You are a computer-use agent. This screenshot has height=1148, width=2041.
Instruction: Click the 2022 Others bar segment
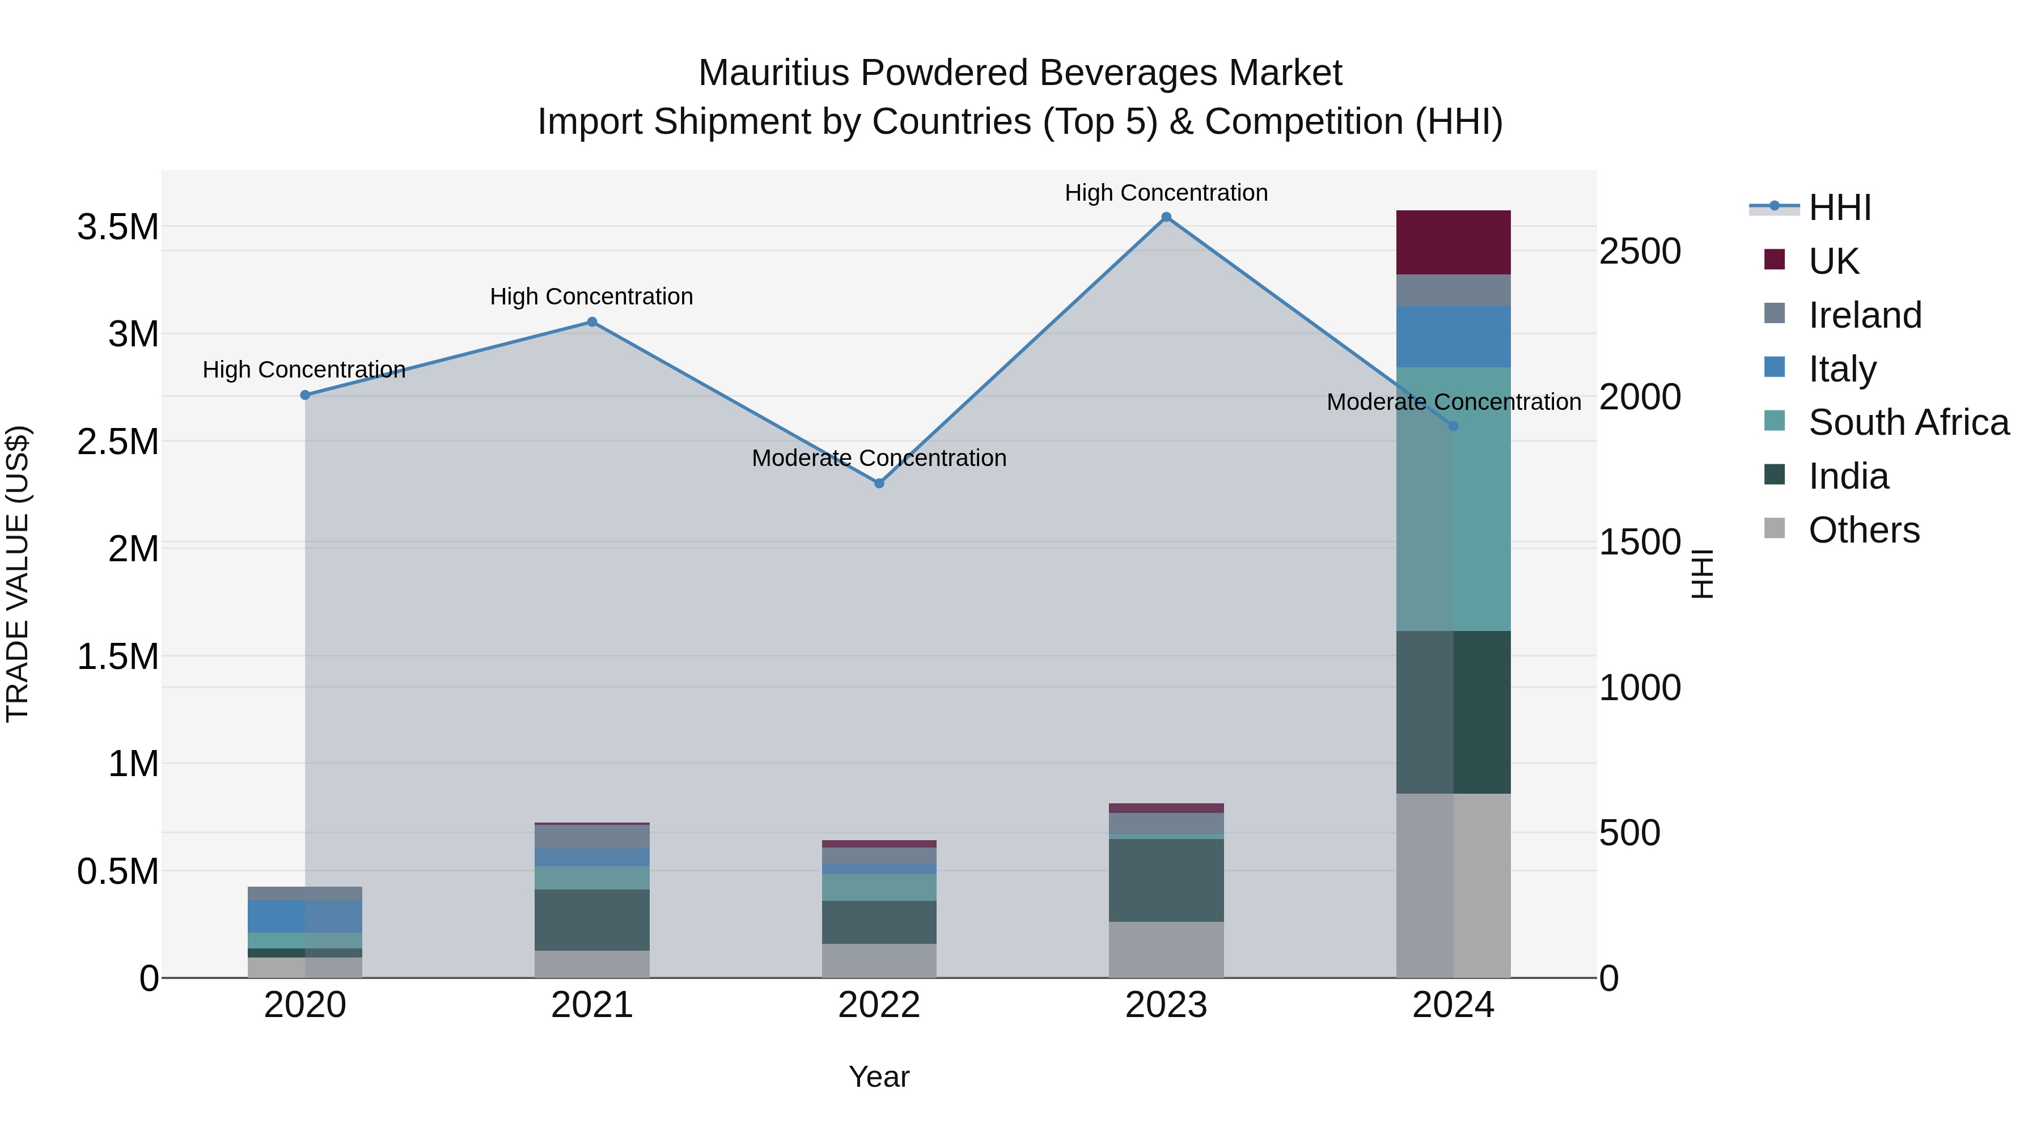pyautogui.click(x=879, y=961)
